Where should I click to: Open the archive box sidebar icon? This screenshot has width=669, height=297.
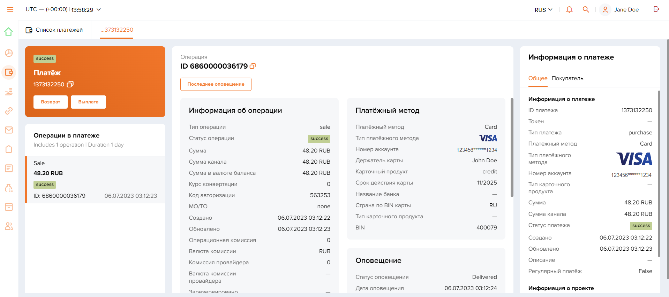click(x=9, y=207)
